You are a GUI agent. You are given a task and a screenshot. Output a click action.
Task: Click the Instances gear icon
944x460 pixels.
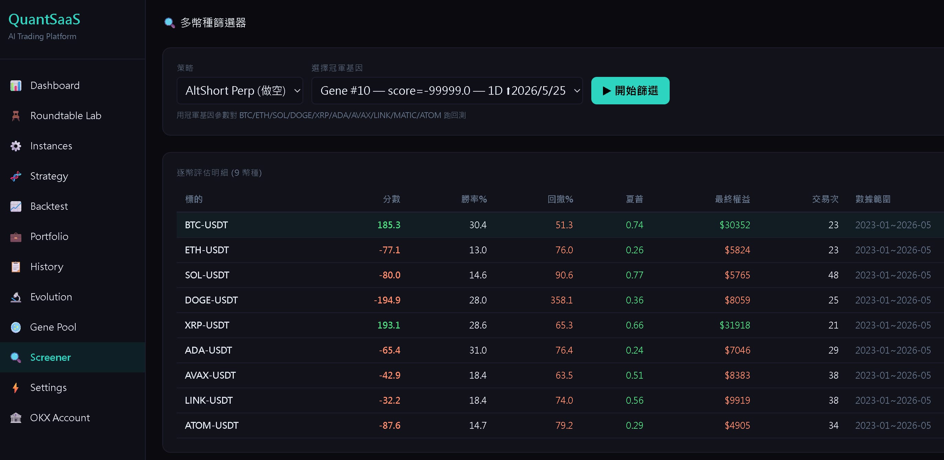[x=16, y=146]
